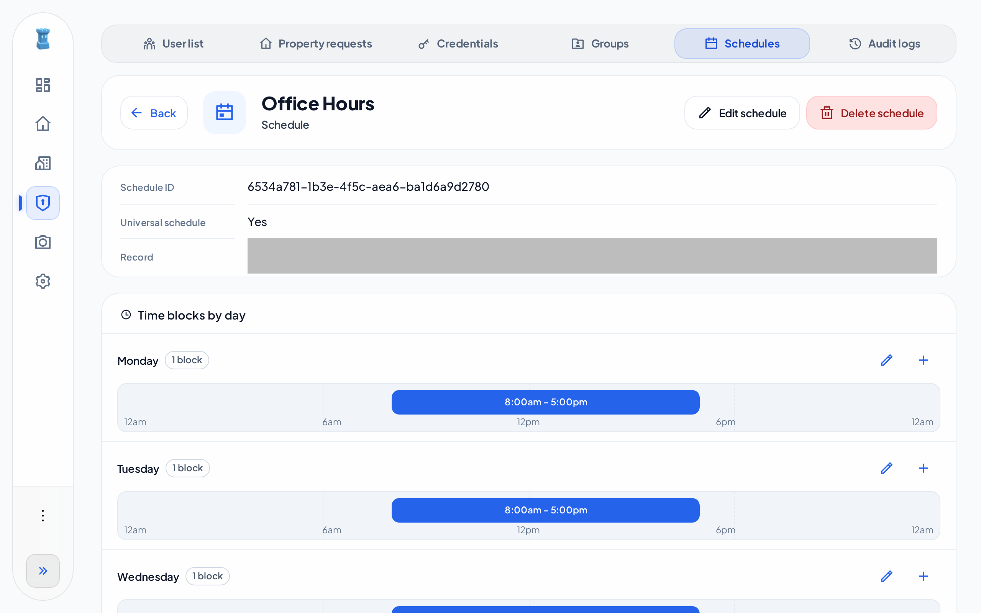Viewport: 981px width, 613px height.
Task: Open the Audit logs tab
Action: (x=884, y=44)
